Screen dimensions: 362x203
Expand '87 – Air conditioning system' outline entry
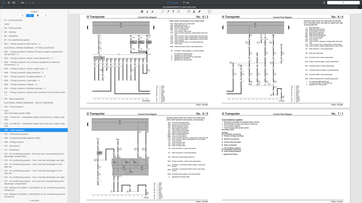[2, 40]
